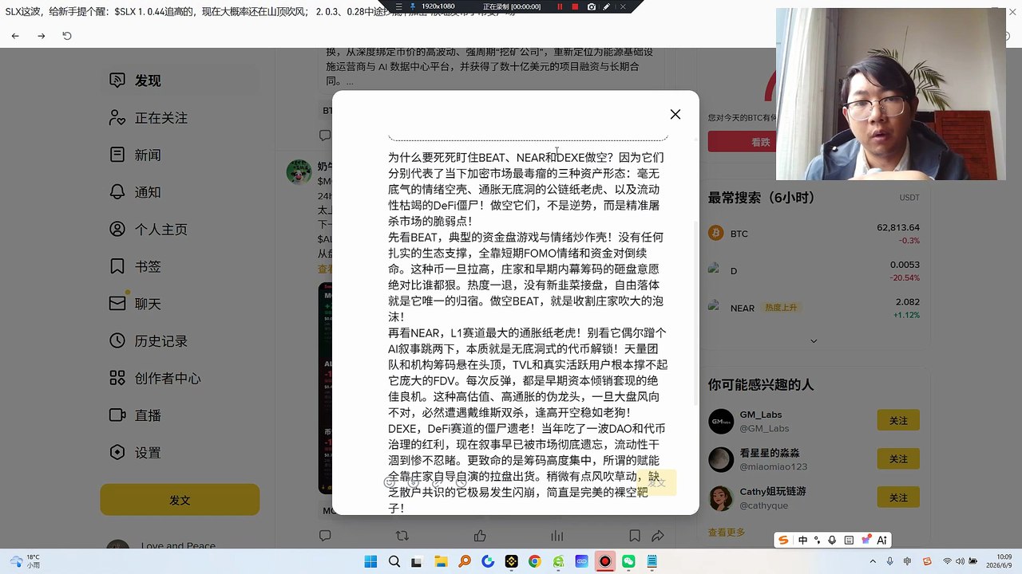Take a screenshot with recorder camera icon
This screenshot has width=1022, height=574.
click(x=591, y=6)
